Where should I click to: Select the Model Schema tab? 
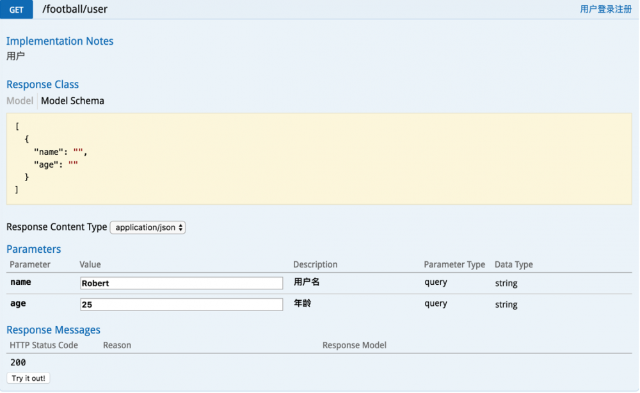pos(72,100)
